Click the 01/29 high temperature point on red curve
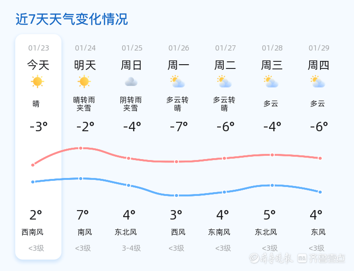 pyautogui.click(x=320, y=158)
